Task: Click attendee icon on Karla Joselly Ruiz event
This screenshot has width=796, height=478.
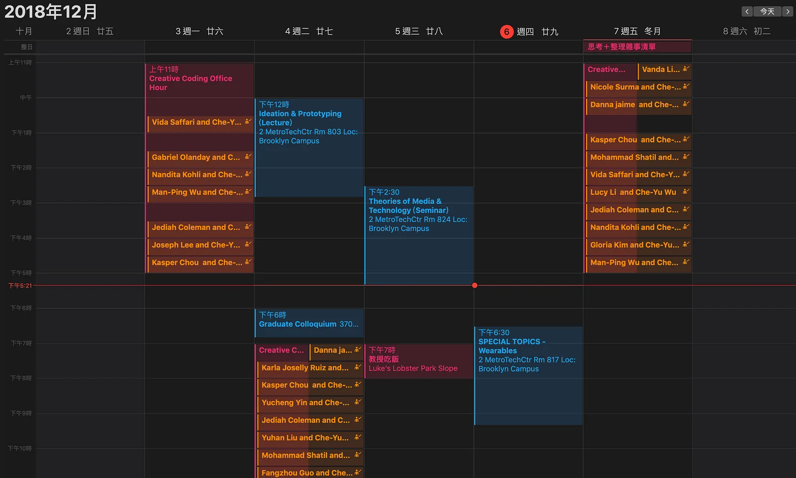Action: pyautogui.click(x=358, y=367)
